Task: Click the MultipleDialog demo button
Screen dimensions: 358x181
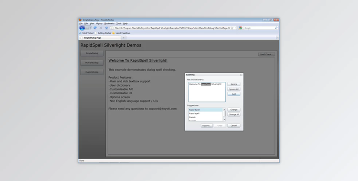Action: tap(92, 62)
